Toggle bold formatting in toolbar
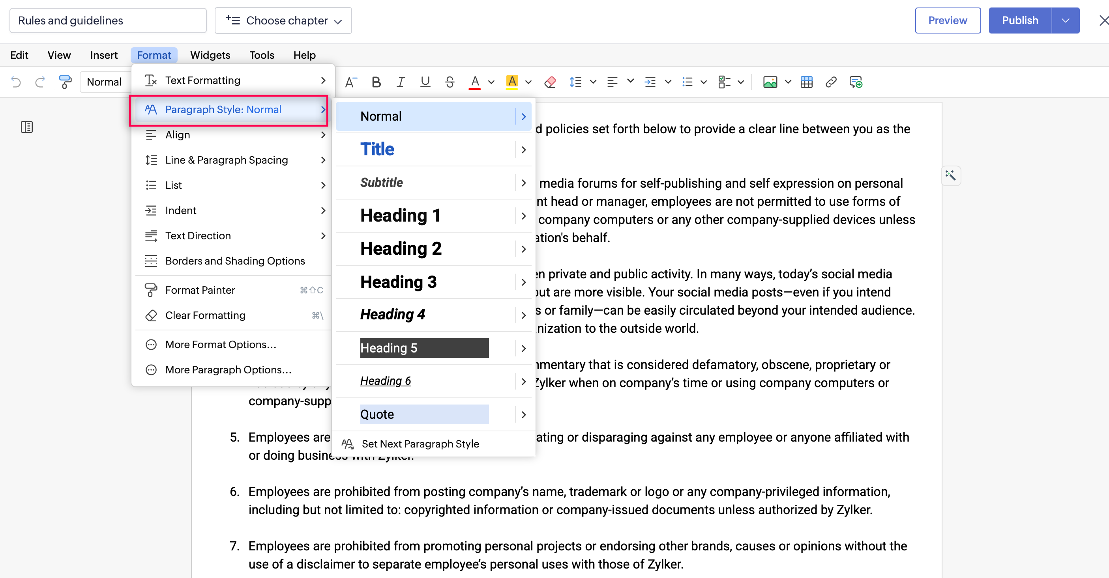Viewport: 1109px width, 578px height. tap(376, 82)
